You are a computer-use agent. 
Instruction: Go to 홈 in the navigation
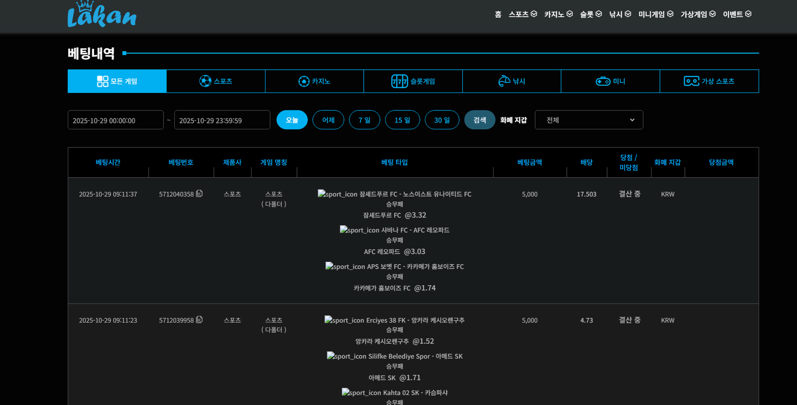(x=498, y=14)
